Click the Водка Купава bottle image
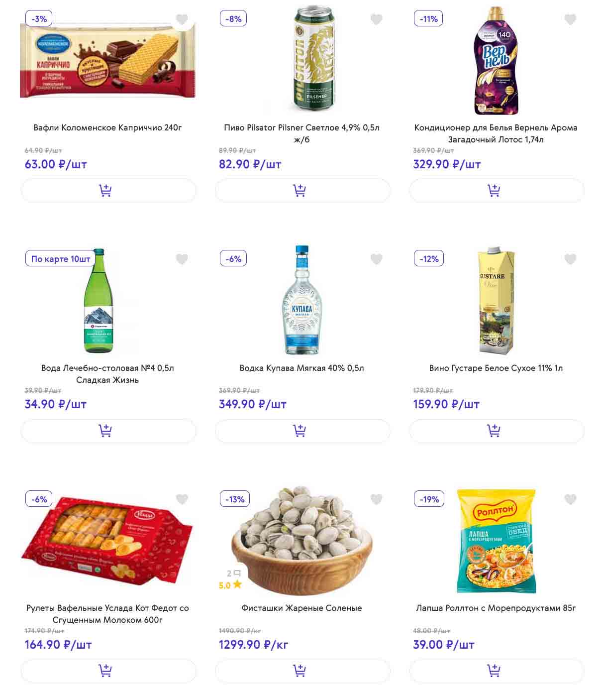This screenshot has width=599, height=697. click(301, 300)
